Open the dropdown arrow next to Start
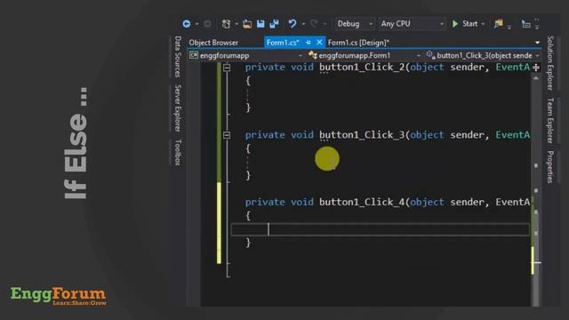Viewport: 569px width, 320px height. tap(483, 24)
